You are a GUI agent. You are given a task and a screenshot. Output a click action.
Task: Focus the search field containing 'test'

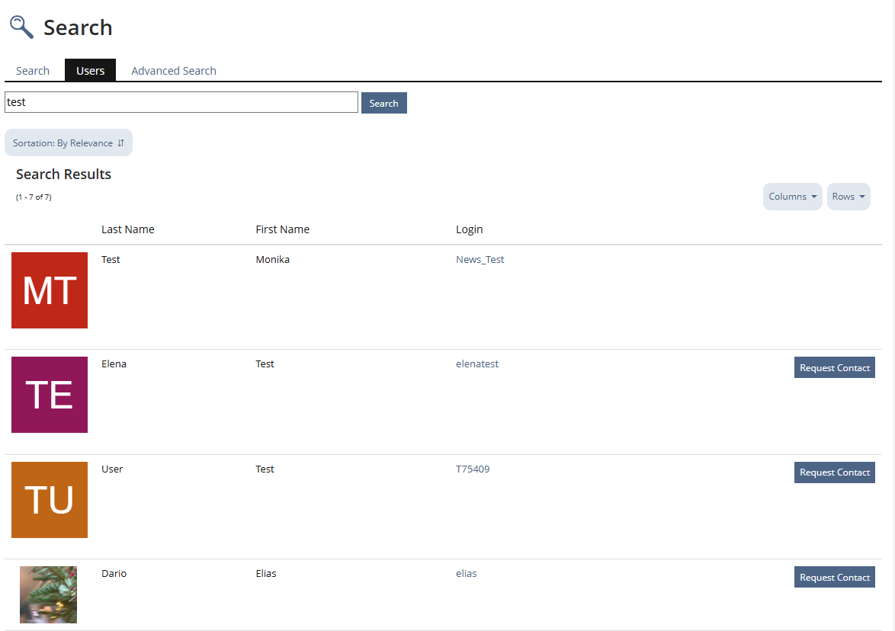(x=181, y=102)
